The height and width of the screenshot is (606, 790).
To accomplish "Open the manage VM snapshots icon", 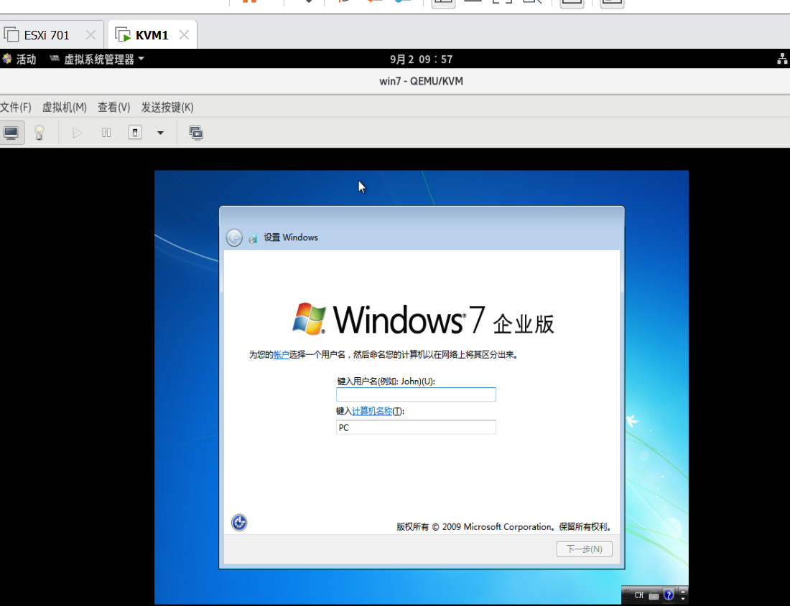I will [x=196, y=133].
